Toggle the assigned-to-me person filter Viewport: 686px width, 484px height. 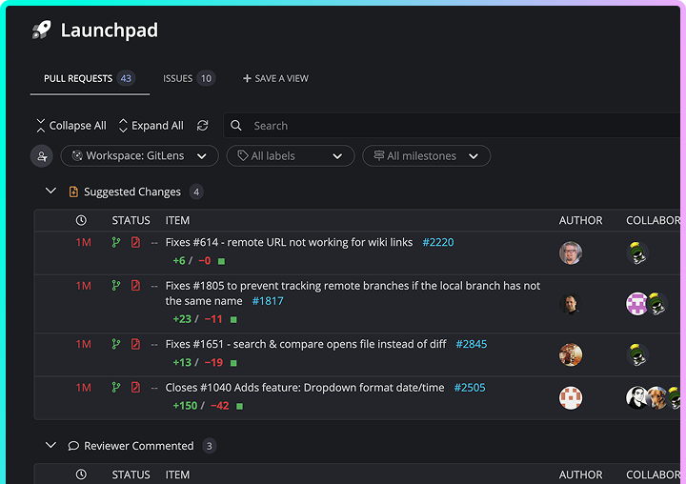pos(41,156)
